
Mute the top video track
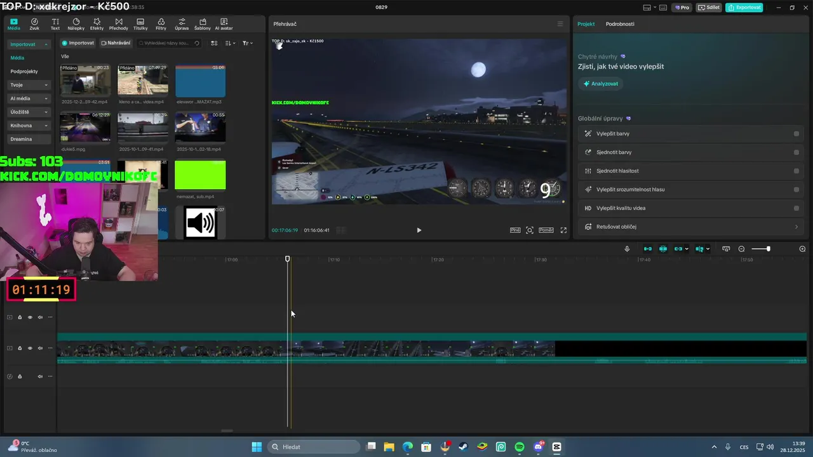(40, 317)
